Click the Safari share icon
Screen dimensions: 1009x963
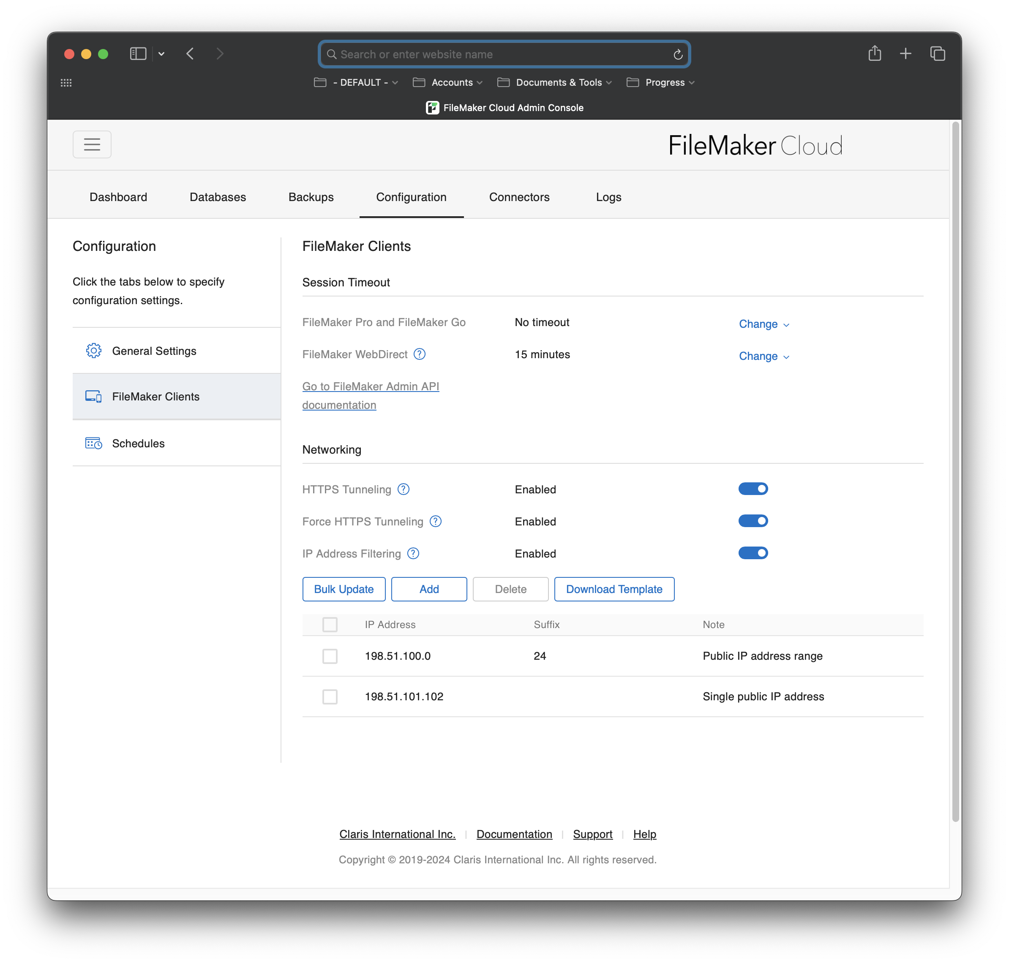click(875, 53)
